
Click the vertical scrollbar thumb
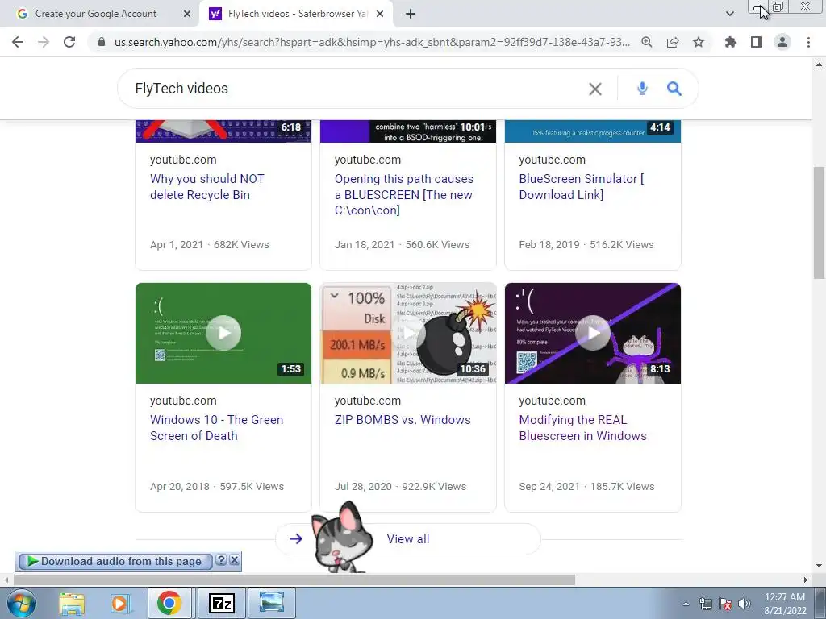click(820, 221)
